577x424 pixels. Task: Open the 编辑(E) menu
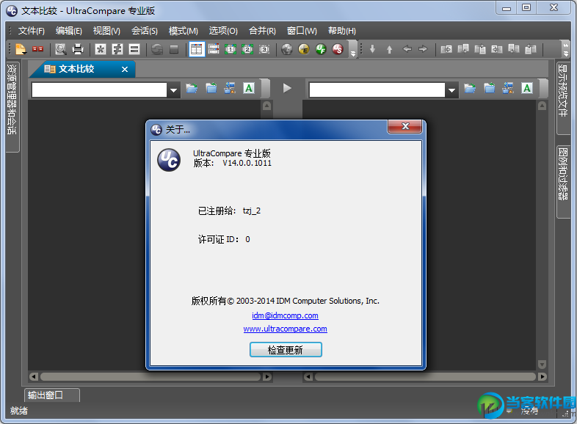tap(69, 31)
